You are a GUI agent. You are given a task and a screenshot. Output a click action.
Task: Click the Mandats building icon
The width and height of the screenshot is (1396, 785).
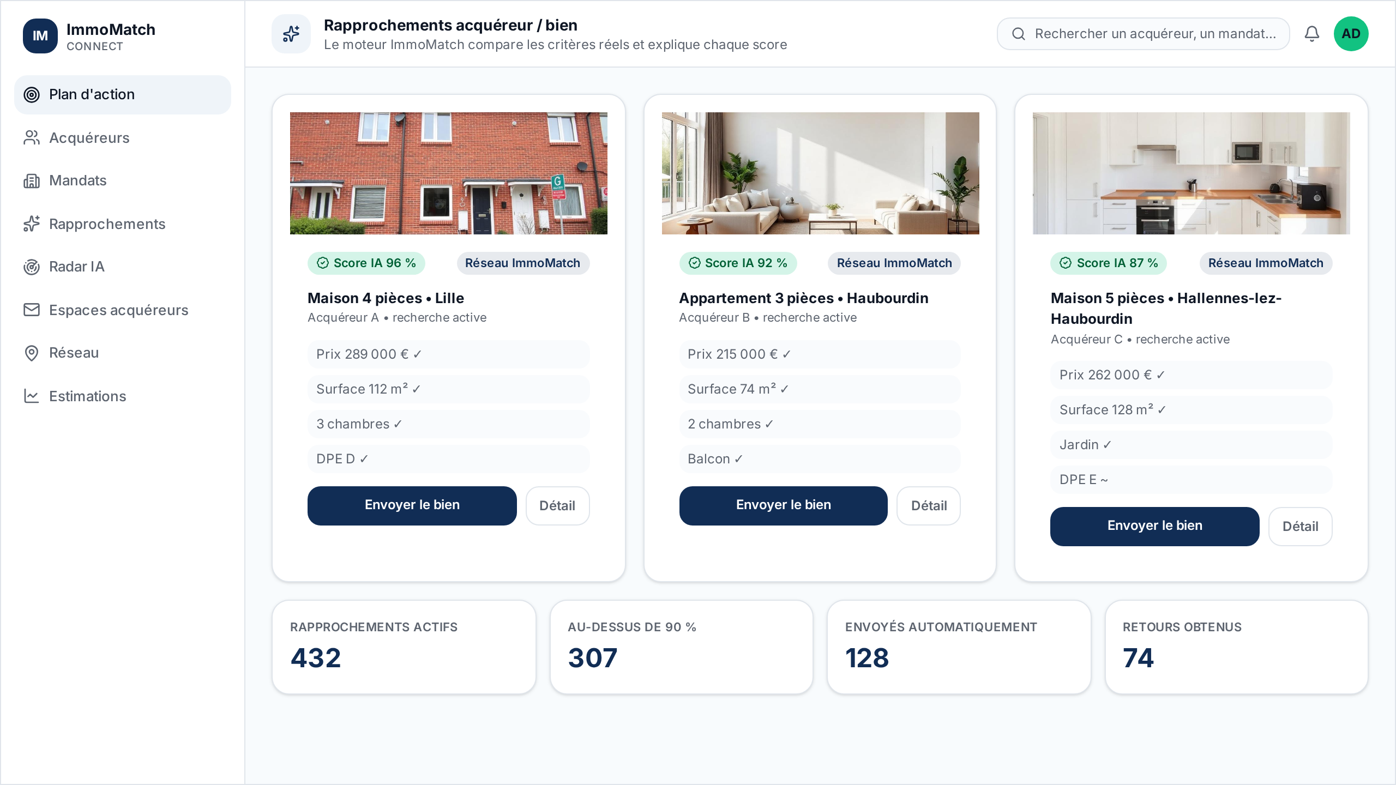32,181
